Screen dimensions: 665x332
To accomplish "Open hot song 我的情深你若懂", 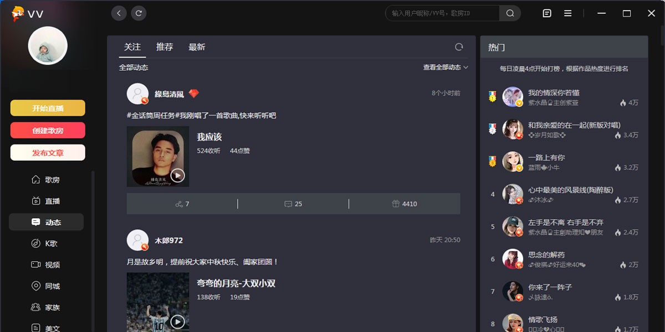I will [554, 93].
